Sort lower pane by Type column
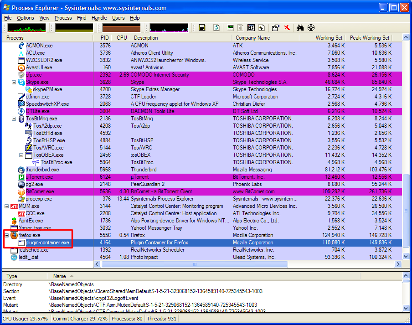The width and height of the screenshot is (412, 325). tap(25, 276)
